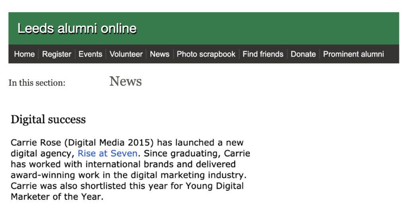
Task: Click empty area of green header banner
Action: 267,29
